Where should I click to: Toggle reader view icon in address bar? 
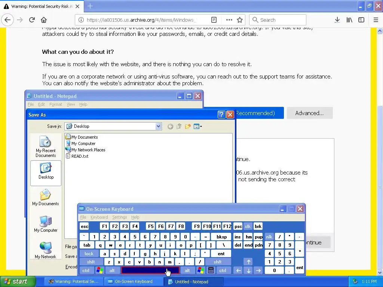214,20
